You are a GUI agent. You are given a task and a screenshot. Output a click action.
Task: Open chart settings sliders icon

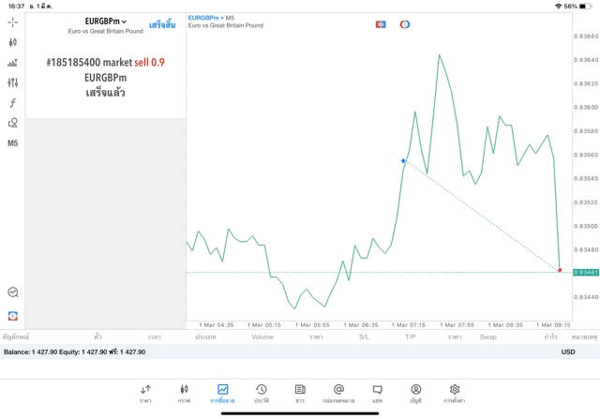click(13, 82)
